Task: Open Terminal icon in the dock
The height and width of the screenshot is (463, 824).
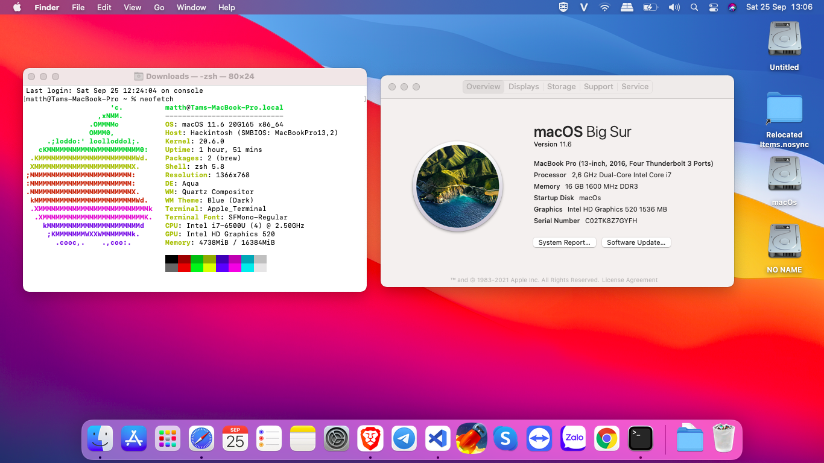Action: tap(641, 438)
